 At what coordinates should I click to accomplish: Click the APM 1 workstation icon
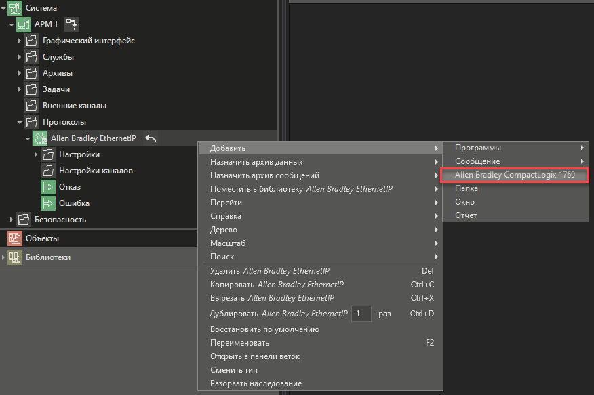click(23, 24)
